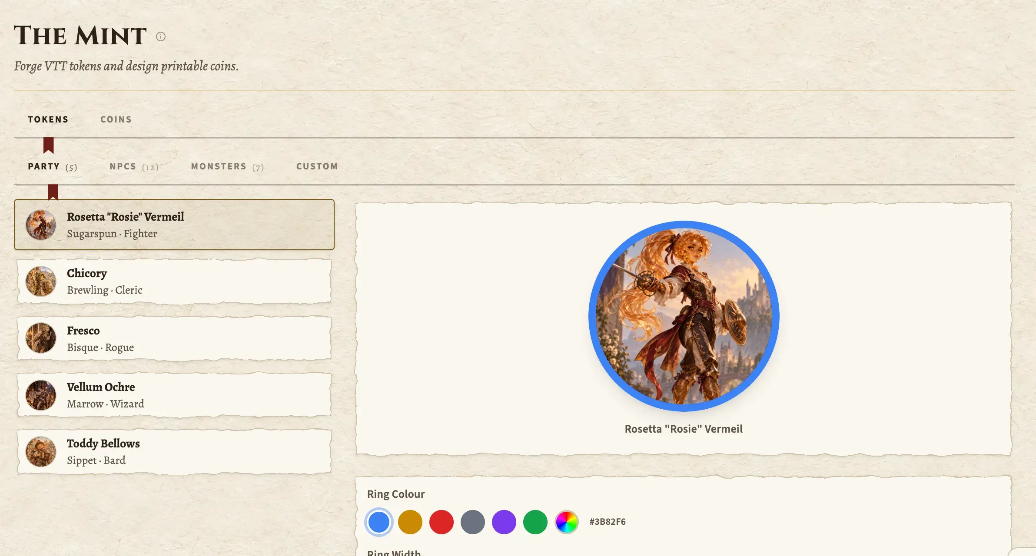Select Rosetta "Rosie" Vermeil party card

174,225
